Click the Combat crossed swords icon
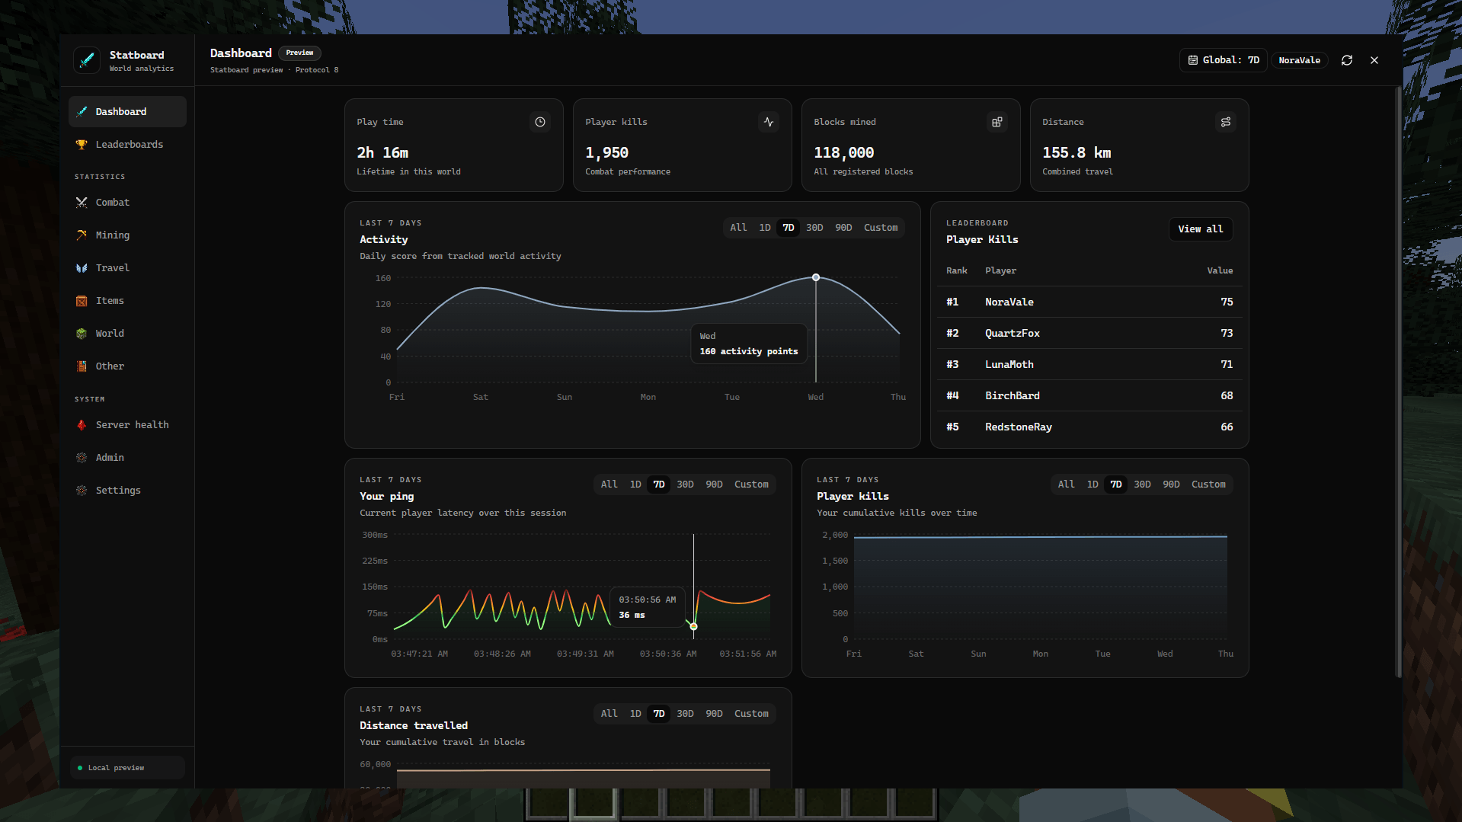Image resolution: width=1462 pixels, height=822 pixels. pos(82,202)
